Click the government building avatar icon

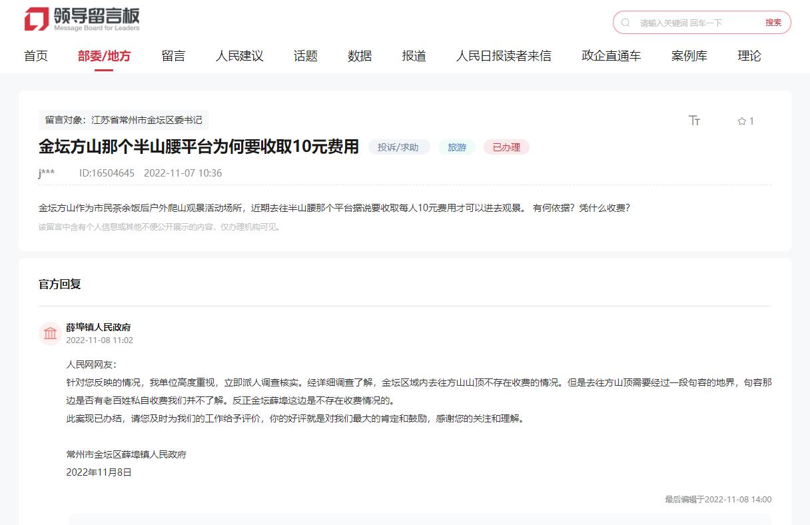50,332
